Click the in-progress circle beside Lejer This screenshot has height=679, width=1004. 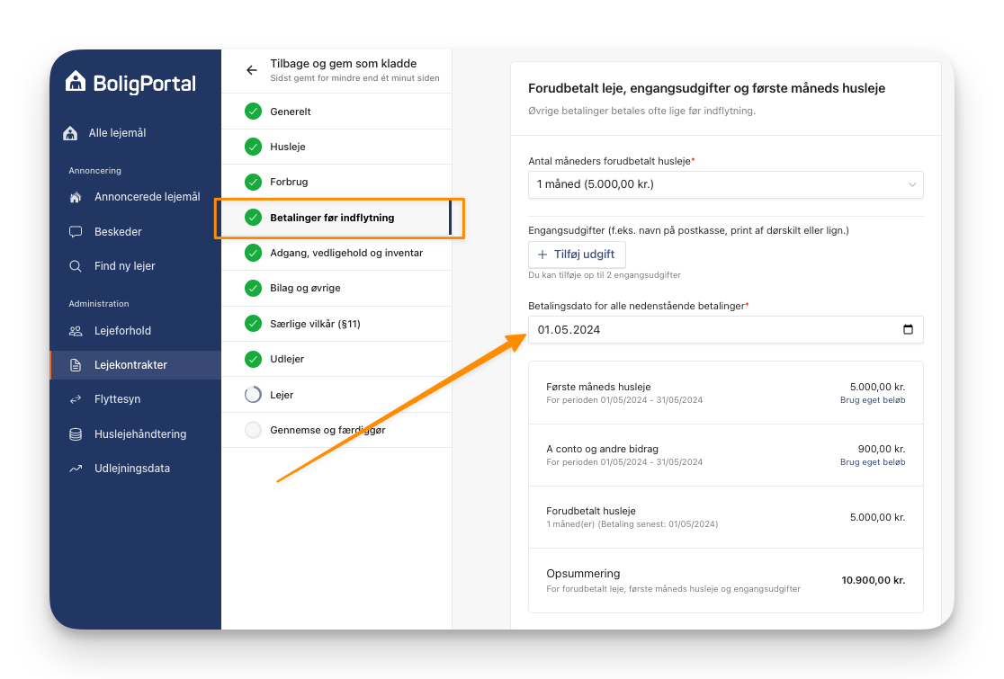pos(254,395)
